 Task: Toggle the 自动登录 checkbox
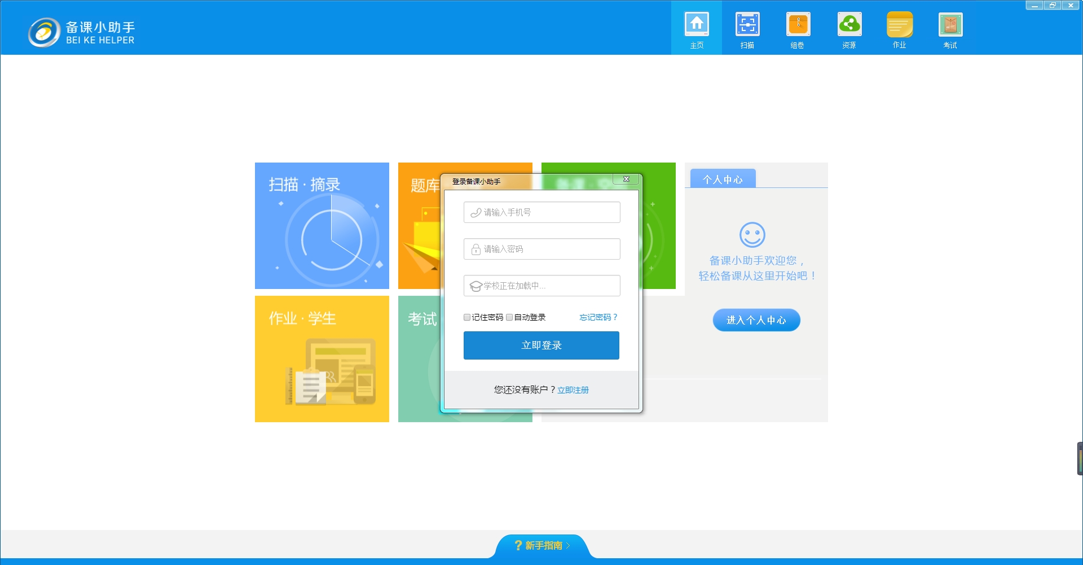[509, 317]
